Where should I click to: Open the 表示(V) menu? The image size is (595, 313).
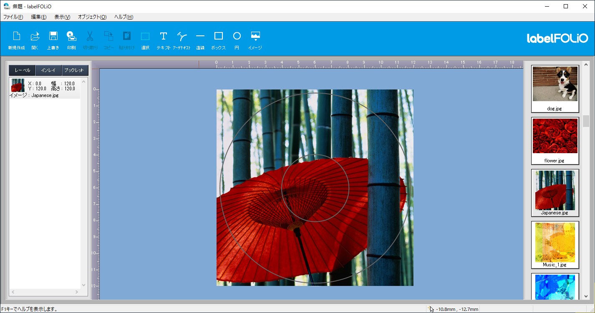pyautogui.click(x=62, y=17)
